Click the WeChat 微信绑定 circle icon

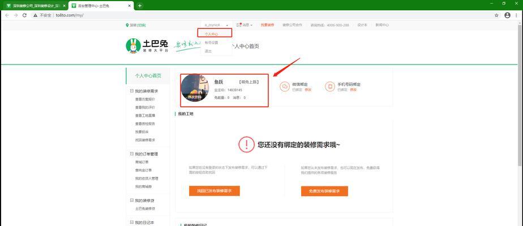tap(285, 87)
